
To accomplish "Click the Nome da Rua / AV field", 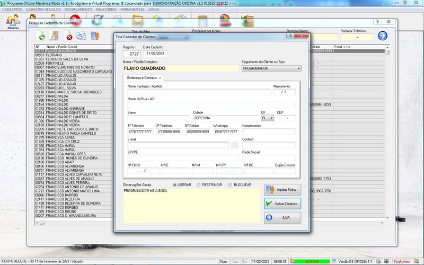I will (x=211, y=105).
